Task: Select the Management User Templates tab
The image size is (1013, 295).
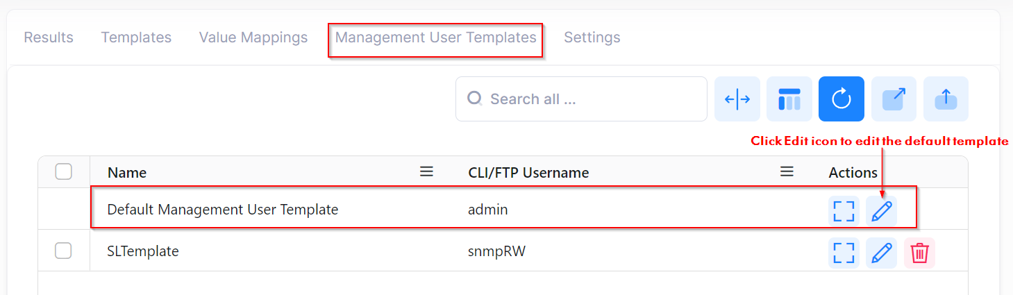Action: (x=435, y=37)
